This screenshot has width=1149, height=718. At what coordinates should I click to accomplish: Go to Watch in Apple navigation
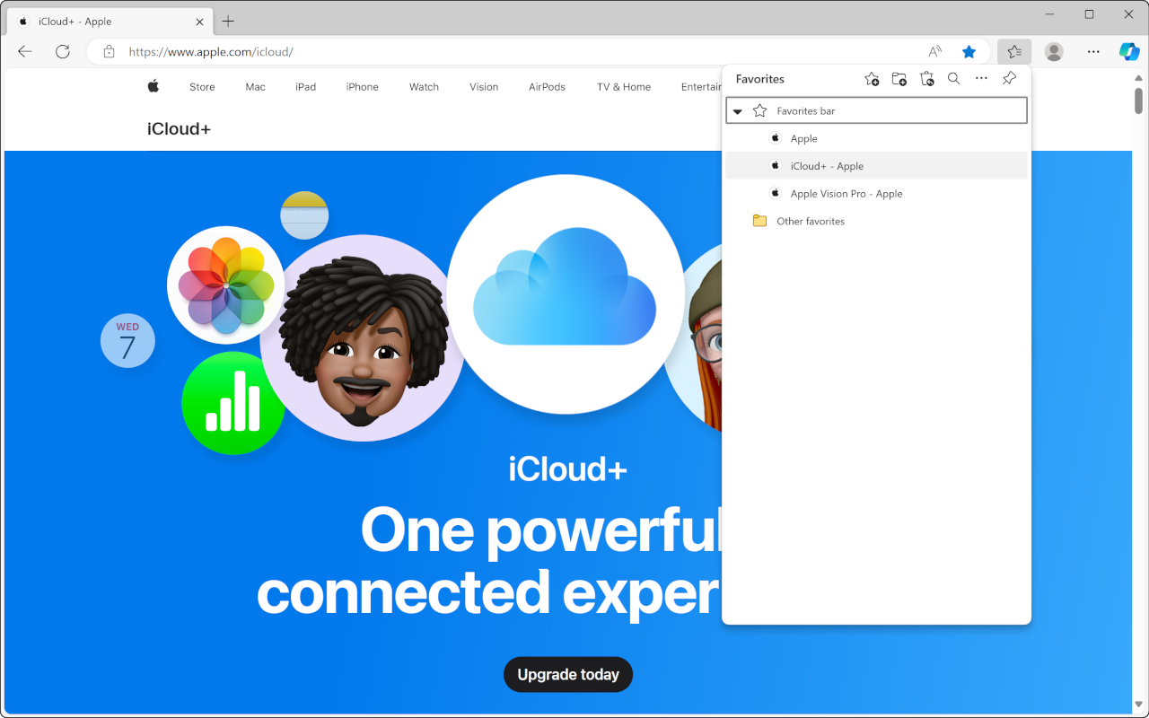pos(424,87)
